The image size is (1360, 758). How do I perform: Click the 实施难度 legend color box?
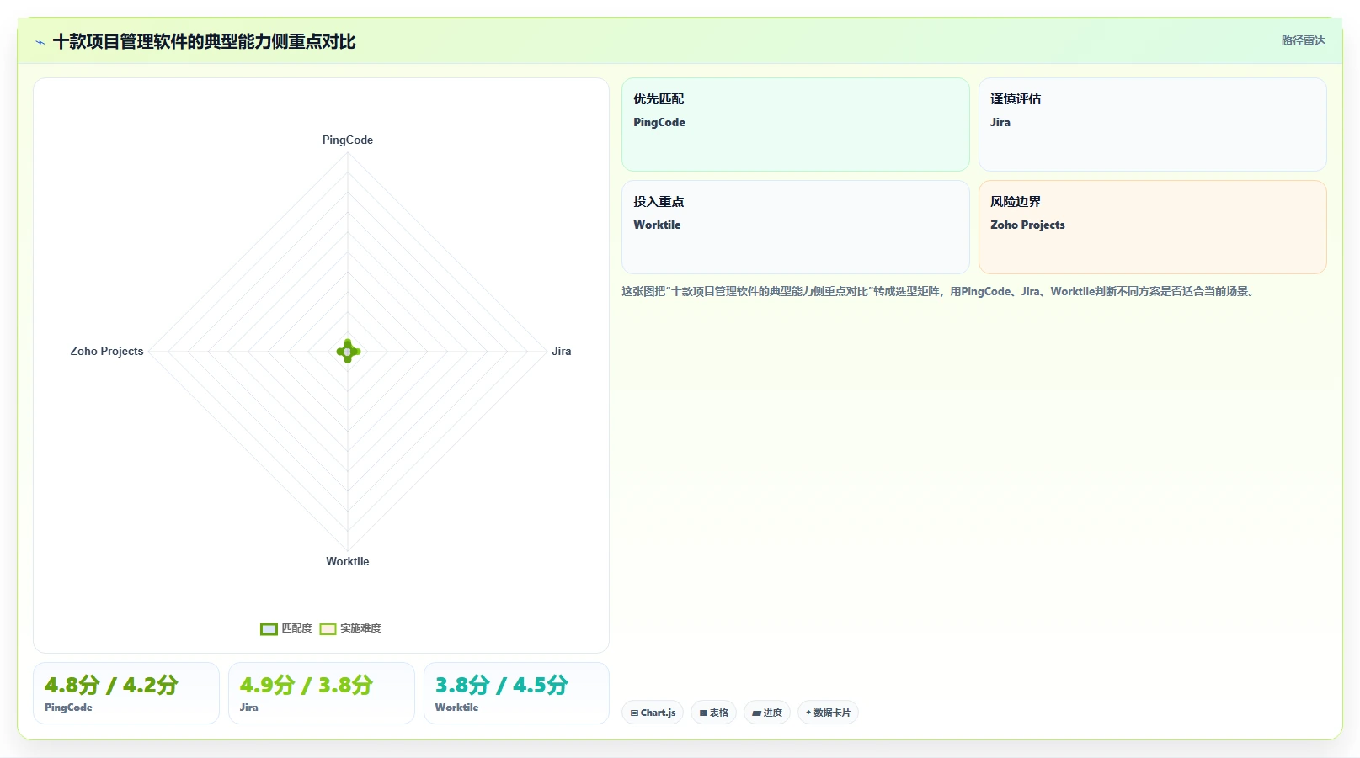328,628
